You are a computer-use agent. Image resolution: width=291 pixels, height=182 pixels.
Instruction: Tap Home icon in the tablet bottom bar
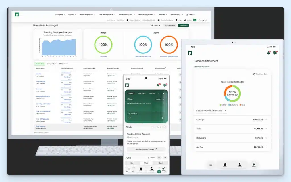(x=225, y=165)
